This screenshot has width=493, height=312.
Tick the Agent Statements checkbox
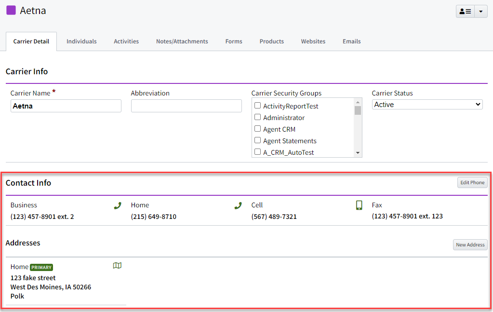tap(257, 140)
